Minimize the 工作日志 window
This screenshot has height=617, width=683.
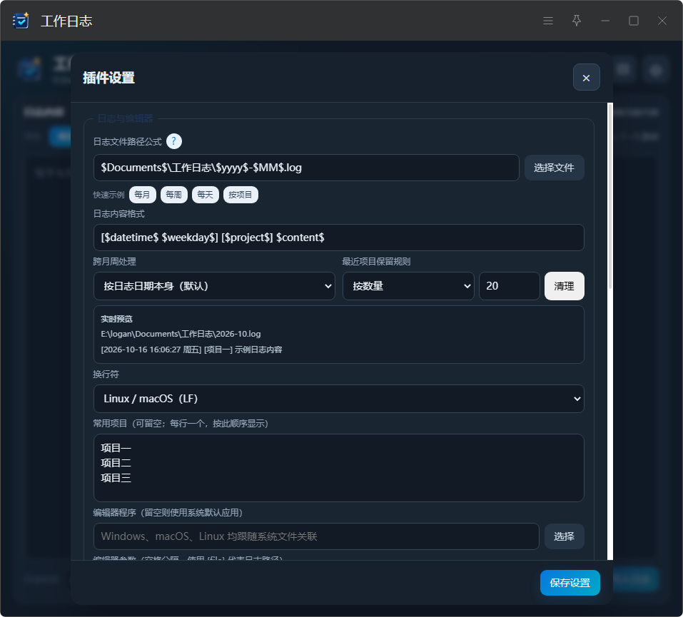point(605,21)
